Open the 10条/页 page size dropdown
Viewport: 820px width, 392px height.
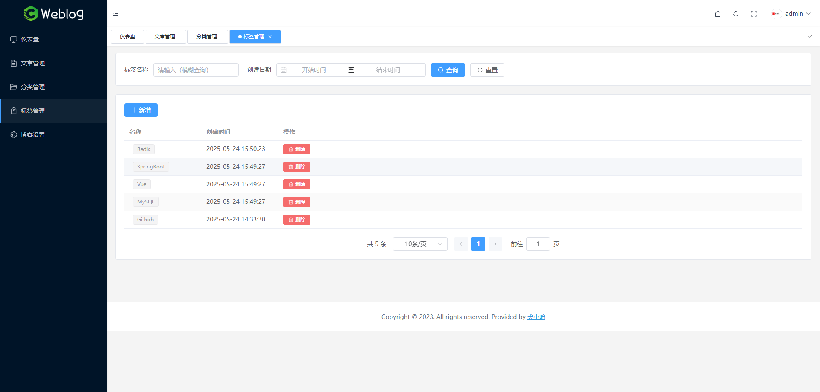click(420, 244)
